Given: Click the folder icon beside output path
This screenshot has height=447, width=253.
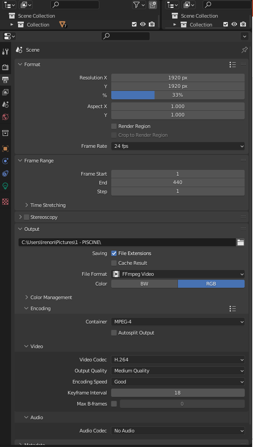Looking at the screenshot, I should click(x=241, y=243).
